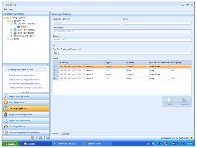Select step row 3 in Steps table

(x=122, y=74)
